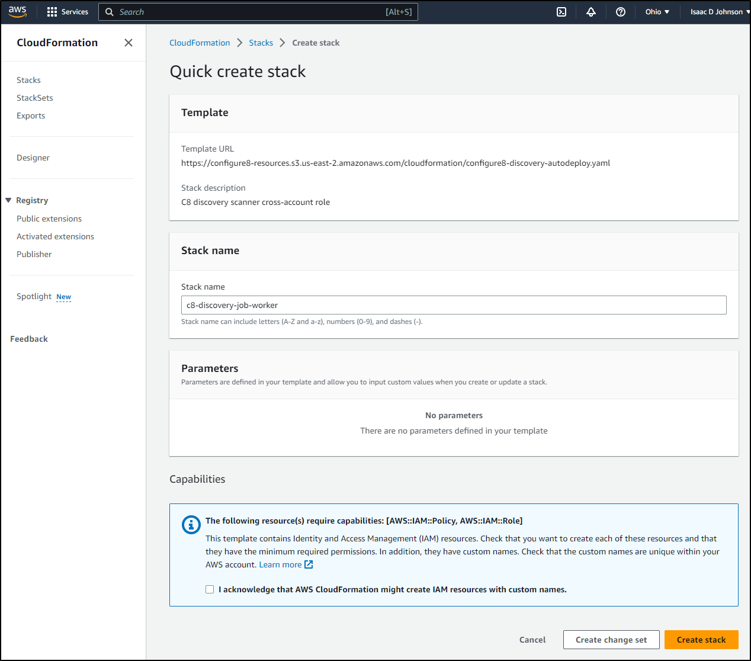Click the Capabilities heading
The image size is (751, 661).
[197, 479]
